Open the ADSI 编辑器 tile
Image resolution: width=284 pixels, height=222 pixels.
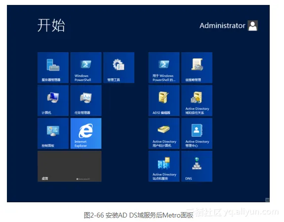tap(164, 101)
